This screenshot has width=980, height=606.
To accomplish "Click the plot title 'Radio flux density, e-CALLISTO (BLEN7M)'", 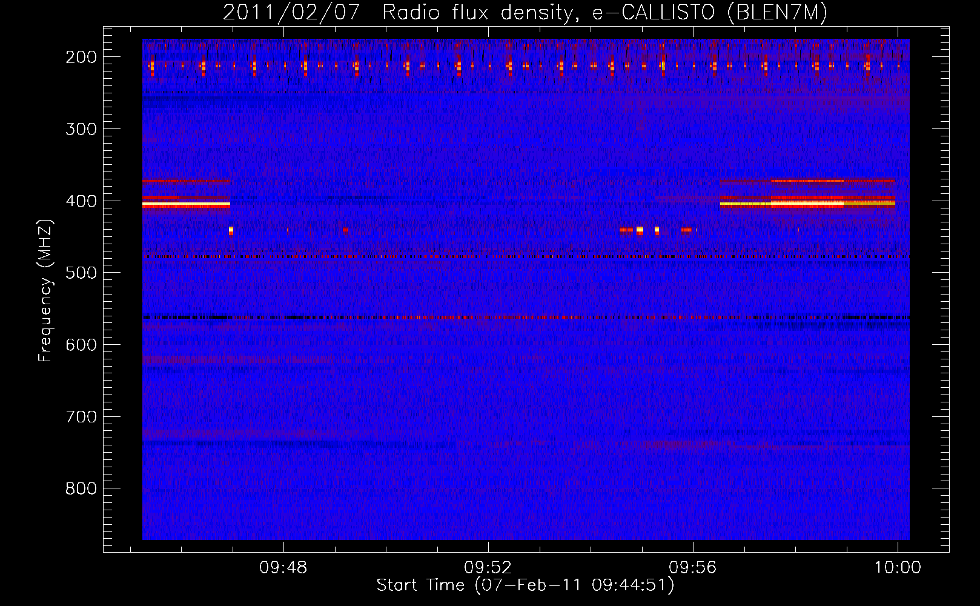I will pyautogui.click(x=604, y=13).
